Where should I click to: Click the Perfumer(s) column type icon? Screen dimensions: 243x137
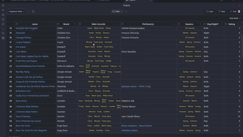122,24
